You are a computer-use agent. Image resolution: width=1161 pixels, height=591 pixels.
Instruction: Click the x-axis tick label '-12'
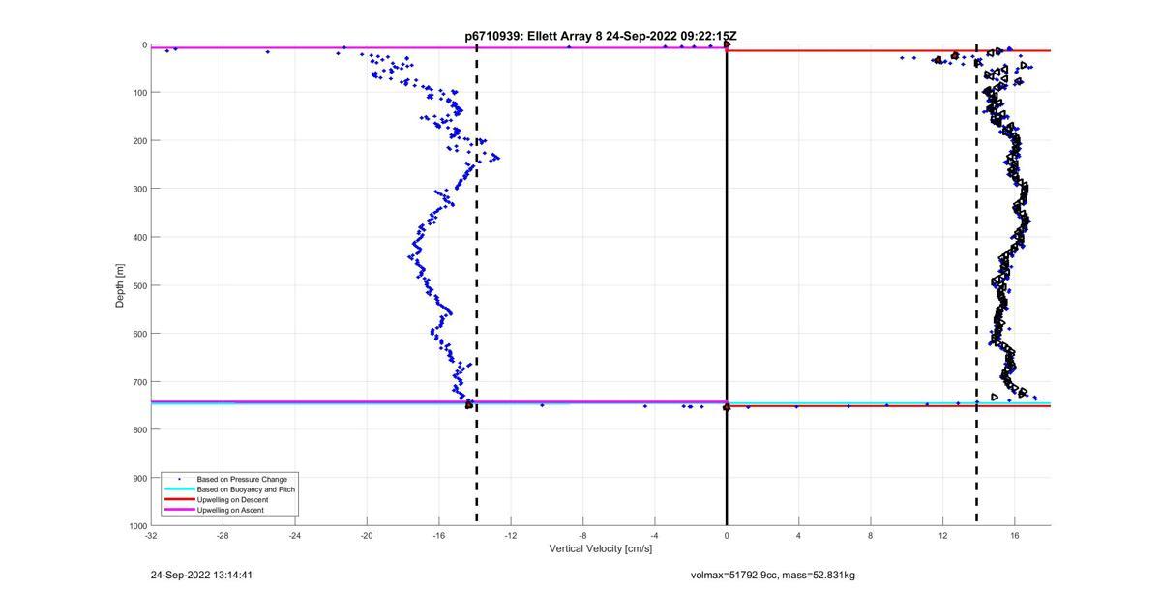(511, 535)
